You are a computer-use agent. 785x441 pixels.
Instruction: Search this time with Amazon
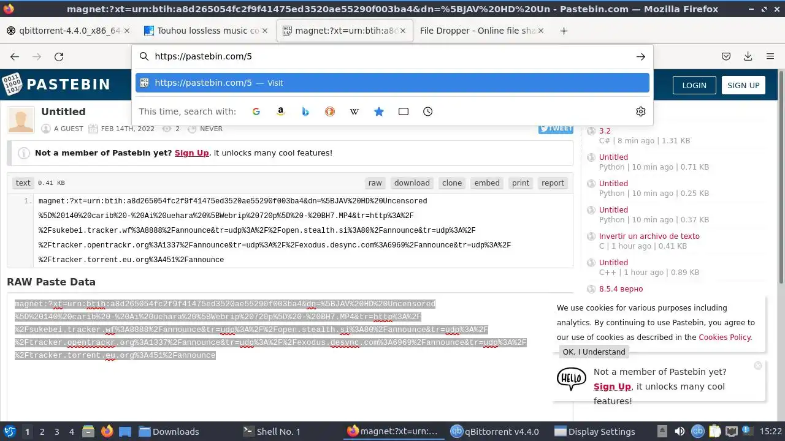[281, 111]
